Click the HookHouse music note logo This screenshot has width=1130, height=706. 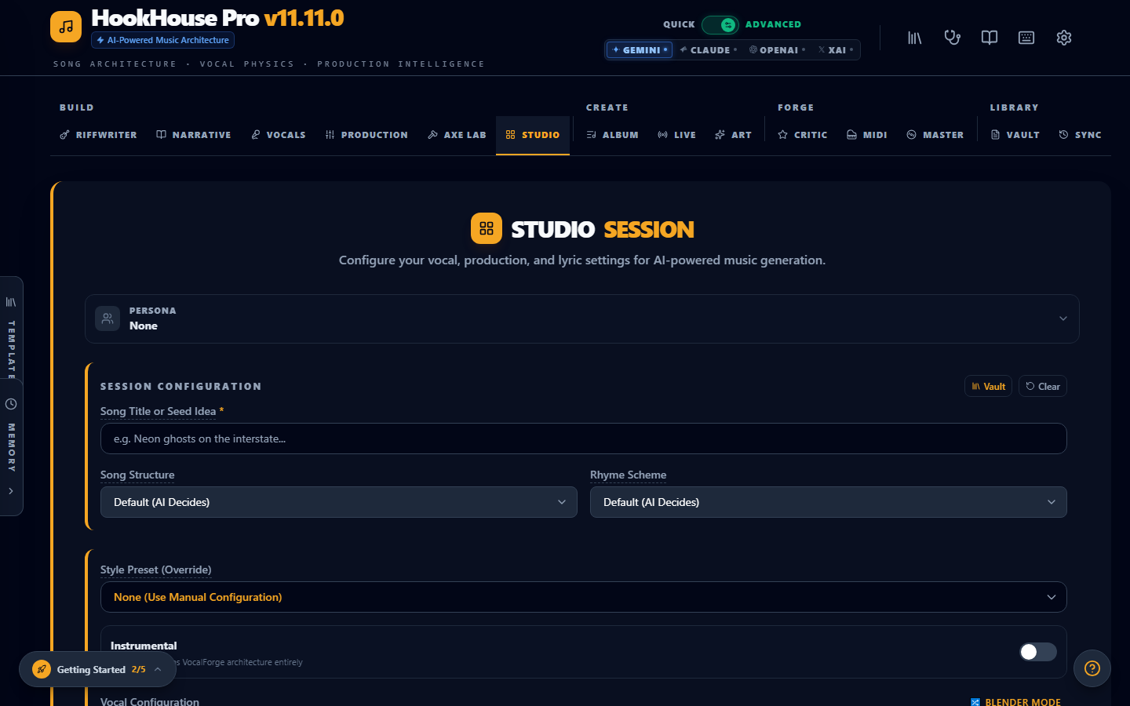click(x=66, y=27)
